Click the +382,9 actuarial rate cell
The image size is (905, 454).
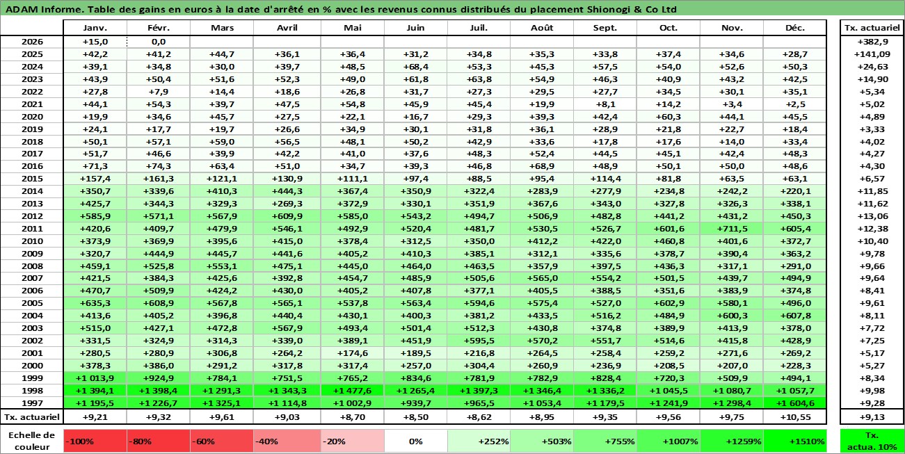point(872,41)
